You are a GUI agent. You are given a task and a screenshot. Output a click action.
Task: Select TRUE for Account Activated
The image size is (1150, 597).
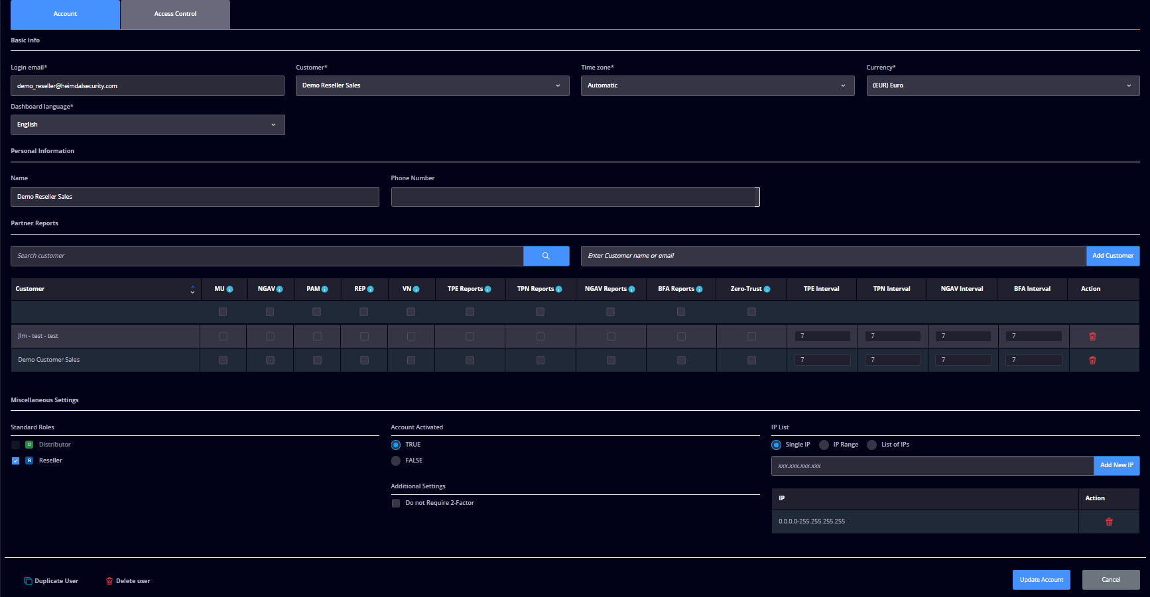point(396,445)
